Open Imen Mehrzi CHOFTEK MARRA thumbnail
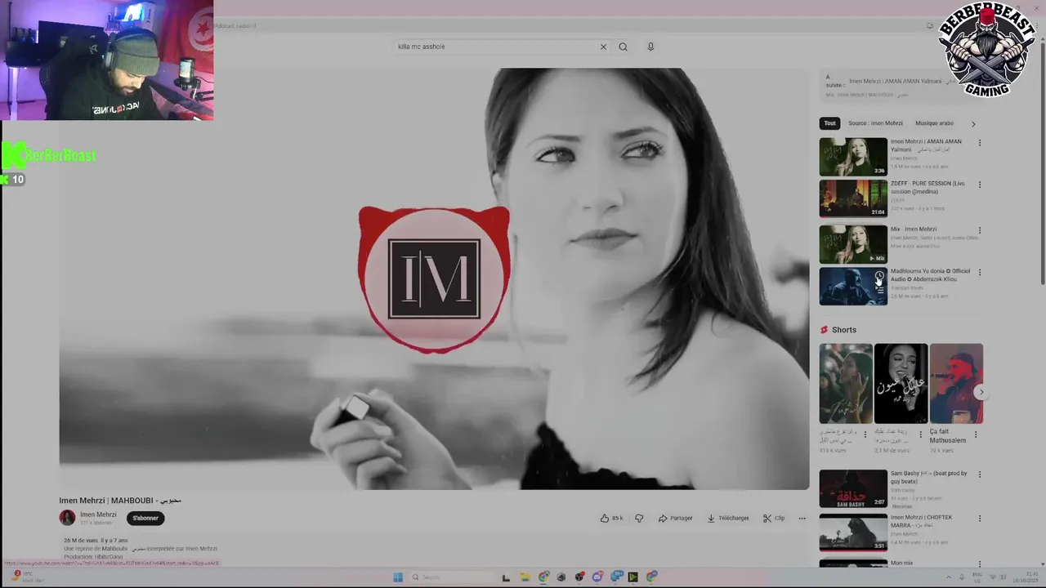 853,532
